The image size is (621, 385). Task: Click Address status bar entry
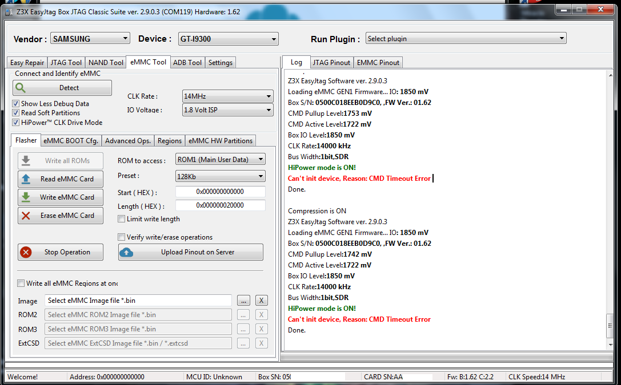pyautogui.click(x=107, y=377)
